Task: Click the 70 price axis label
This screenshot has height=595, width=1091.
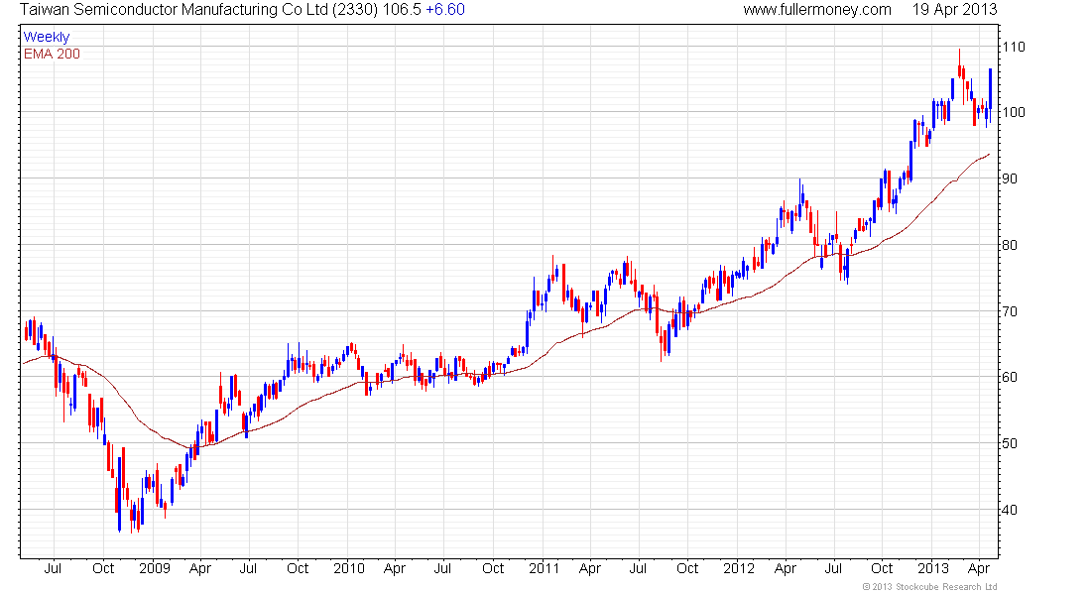Action: click(x=1010, y=311)
